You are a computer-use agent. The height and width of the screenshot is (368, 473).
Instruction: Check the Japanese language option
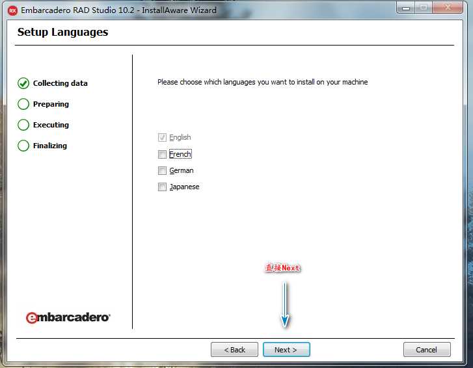click(162, 187)
